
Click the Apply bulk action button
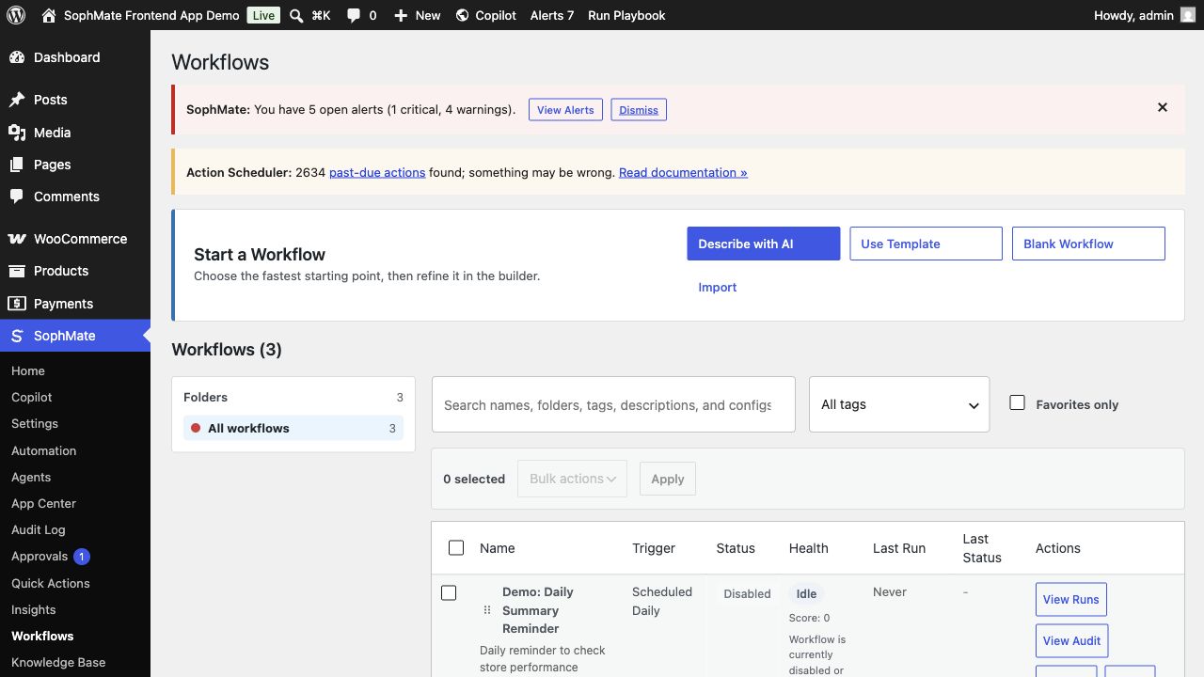click(x=668, y=479)
